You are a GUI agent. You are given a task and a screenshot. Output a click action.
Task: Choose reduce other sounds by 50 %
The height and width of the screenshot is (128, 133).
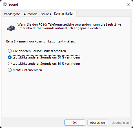[x=44, y=64]
